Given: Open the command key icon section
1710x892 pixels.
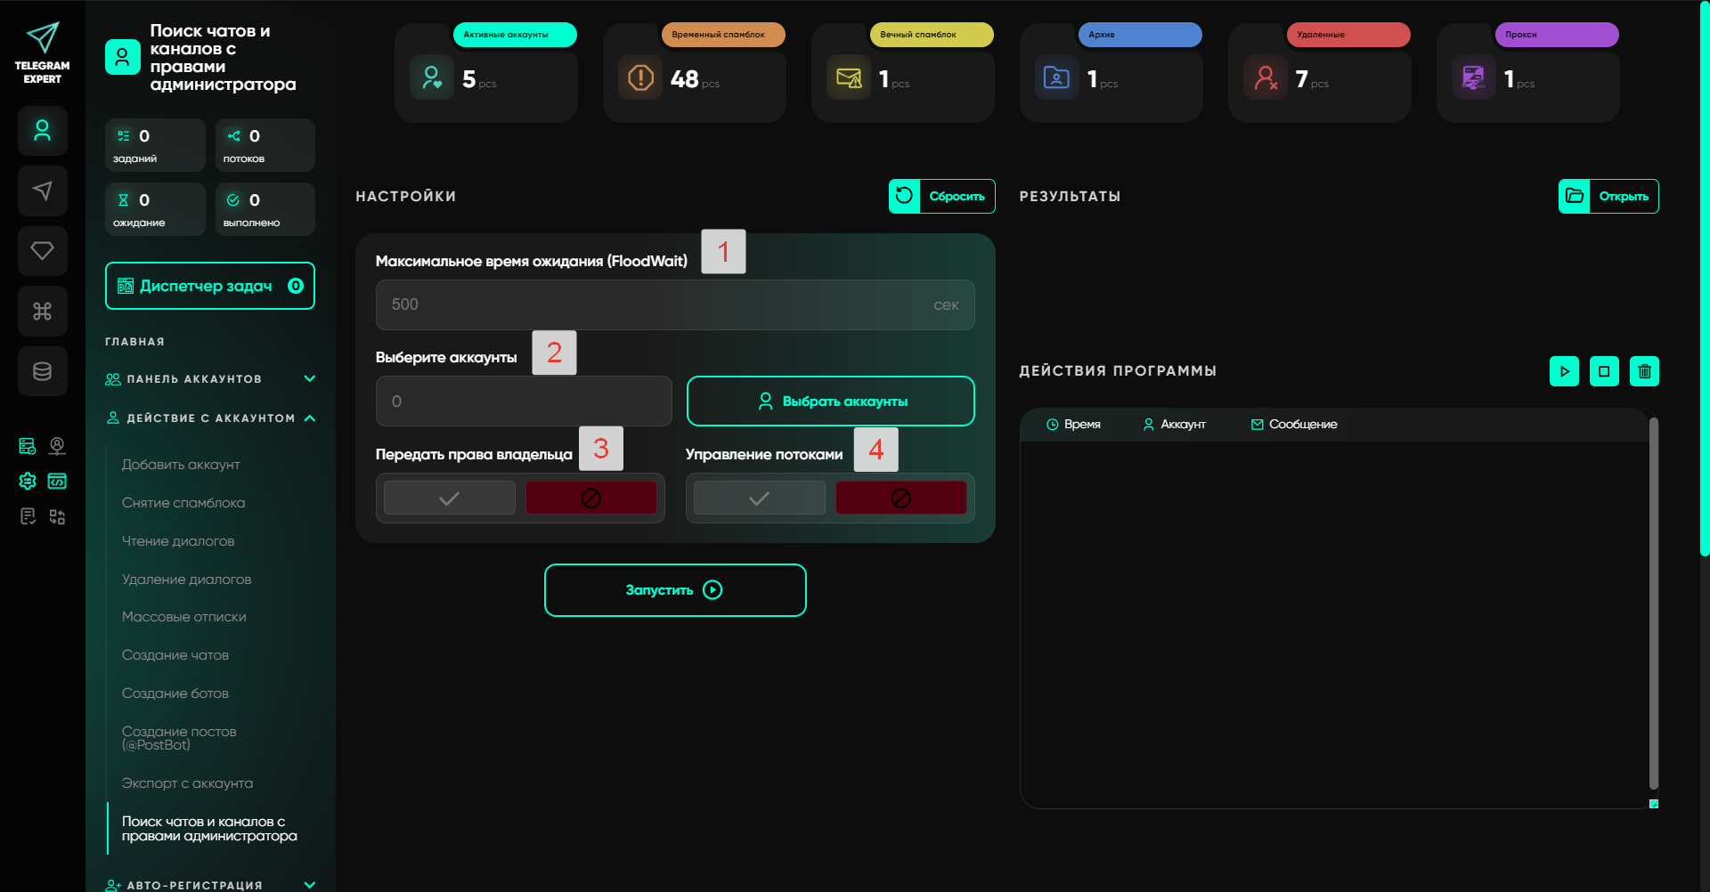Looking at the screenshot, I should click(42, 312).
